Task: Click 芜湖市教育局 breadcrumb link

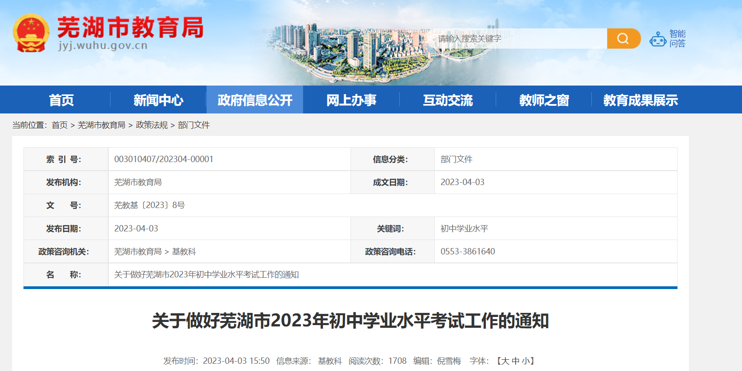Action: click(101, 125)
